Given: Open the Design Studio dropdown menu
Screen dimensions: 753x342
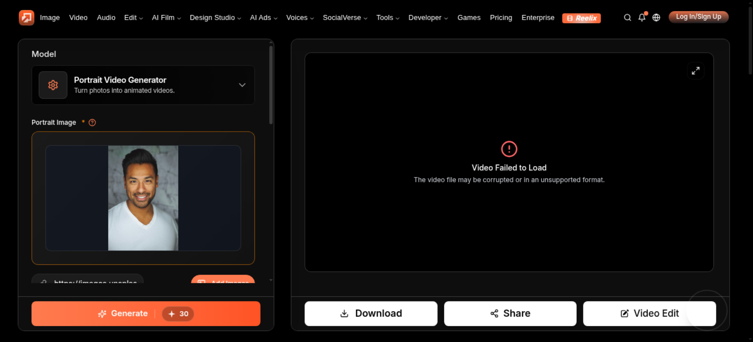Looking at the screenshot, I should point(215,18).
